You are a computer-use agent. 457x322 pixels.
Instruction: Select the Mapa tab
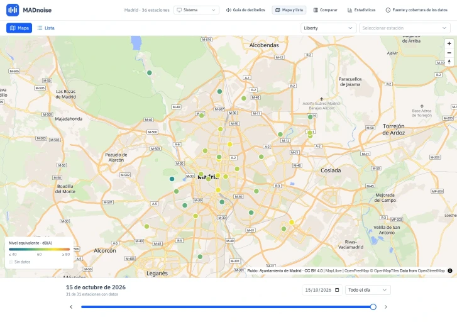19,28
